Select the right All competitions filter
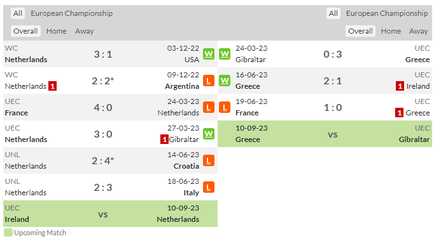Image resolution: width=434 pixels, height=246 pixels. (x=333, y=13)
